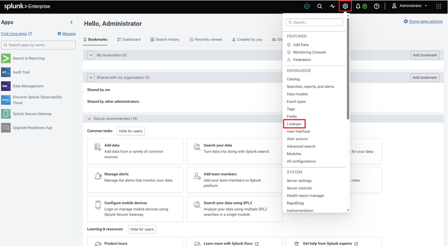Click the settings menu scrollbar
The image size is (448, 246).
tap(348, 68)
